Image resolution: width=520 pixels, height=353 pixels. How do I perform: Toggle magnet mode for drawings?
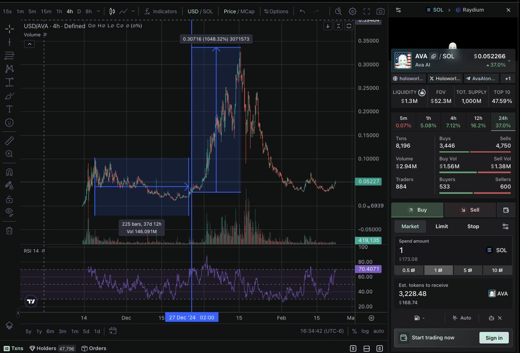9,172
